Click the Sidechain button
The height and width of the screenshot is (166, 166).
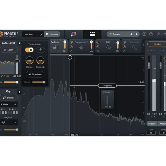[x=35, y=74]
